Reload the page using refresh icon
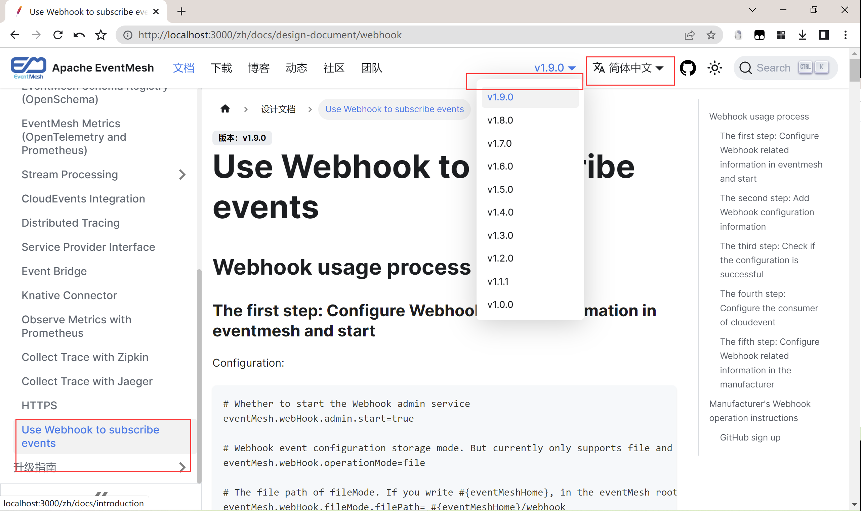The height and width of the screenshot is (511, 861). [57, 35]
